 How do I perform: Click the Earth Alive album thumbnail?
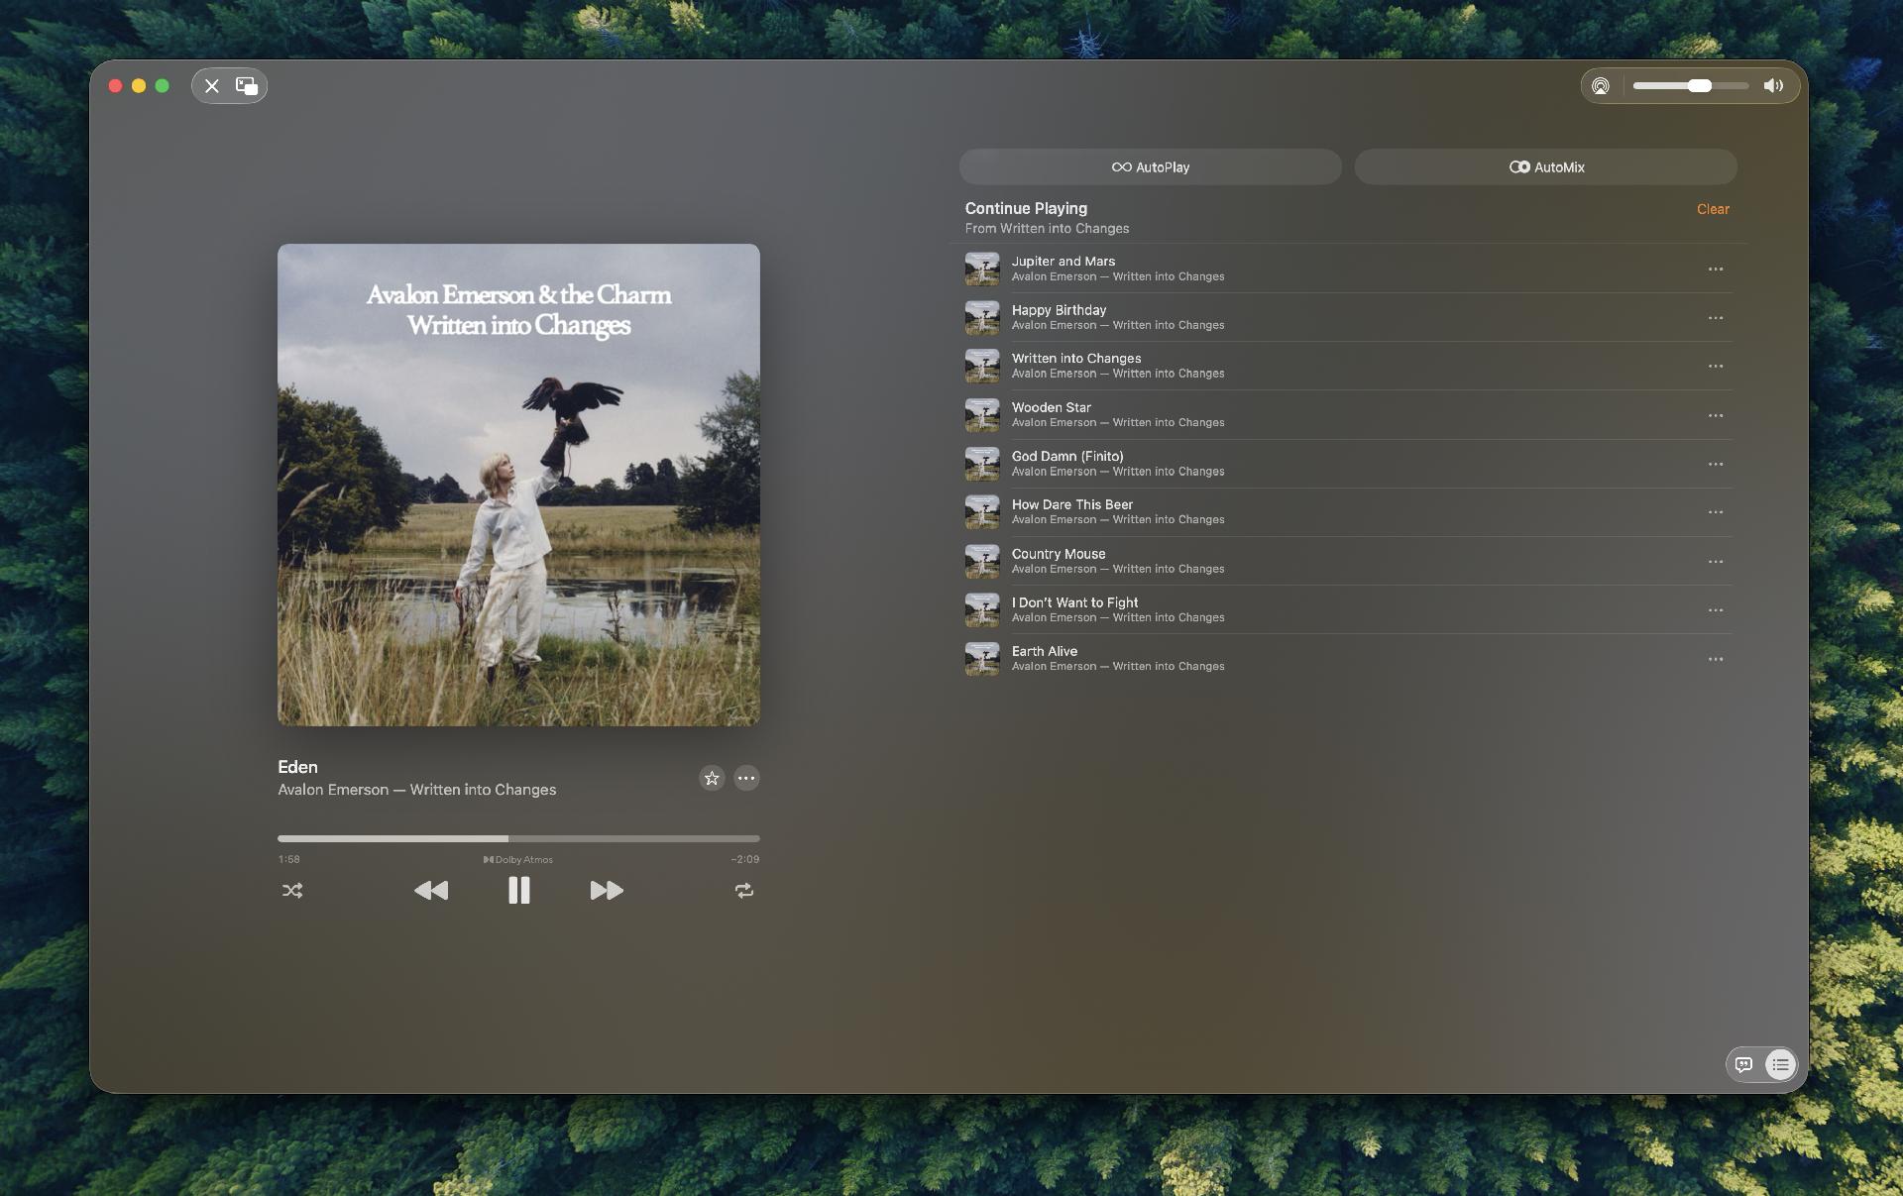point(982,659)
